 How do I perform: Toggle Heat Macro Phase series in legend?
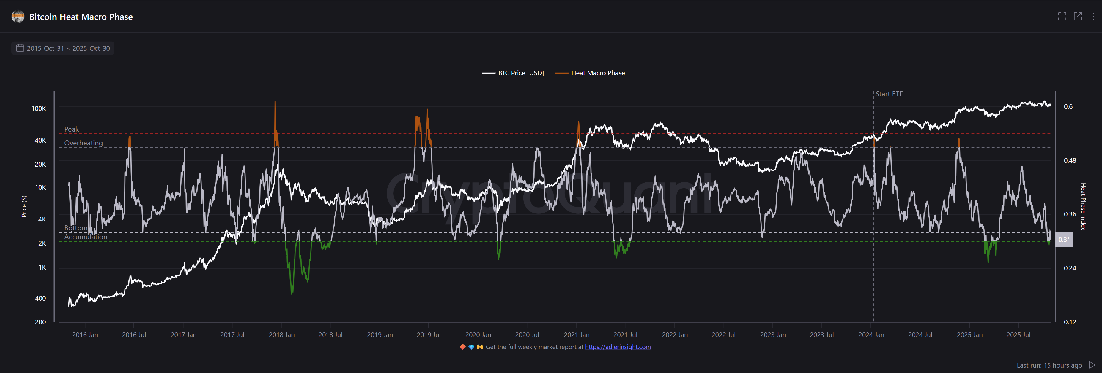pyautogui.click(x=598, y=73)
